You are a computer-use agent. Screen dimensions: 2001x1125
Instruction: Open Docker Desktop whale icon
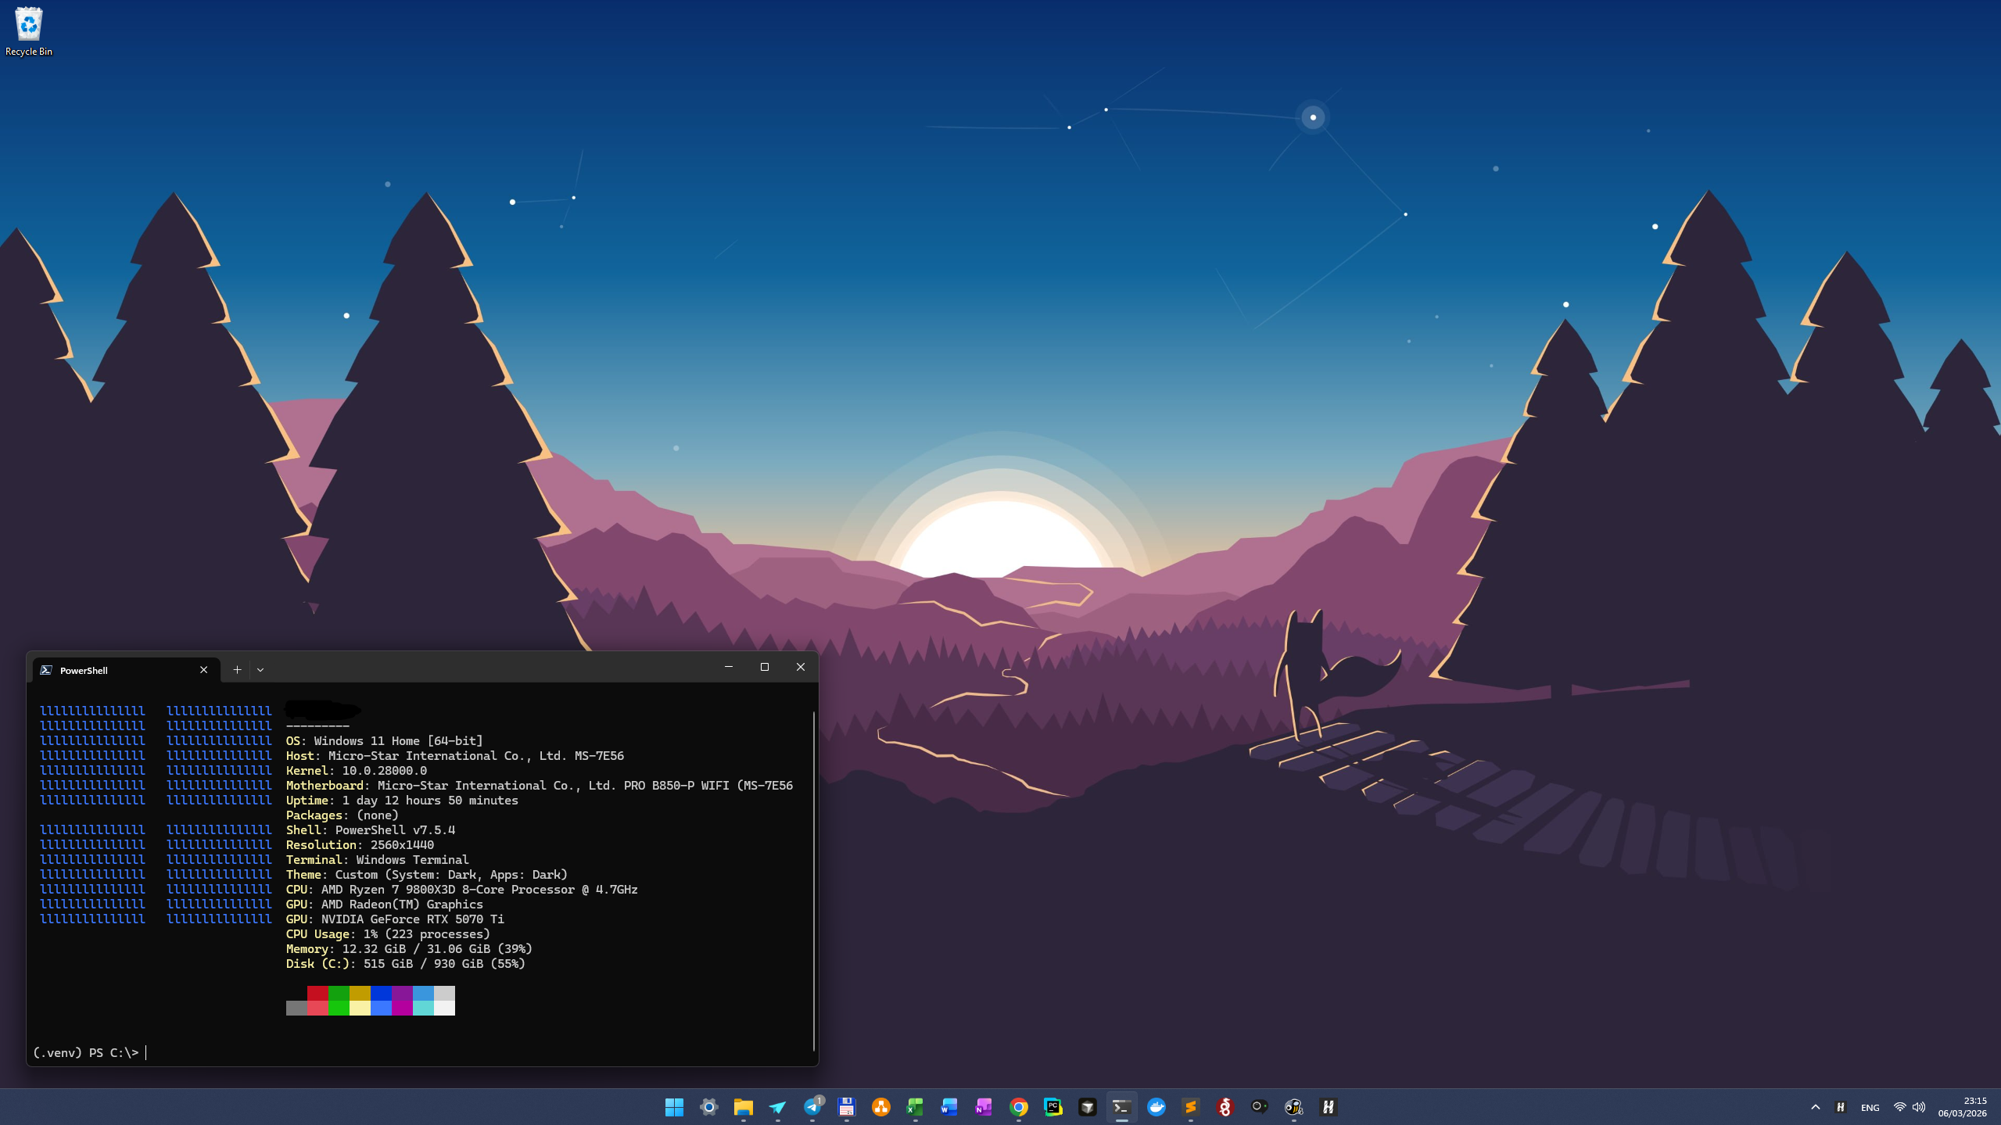pos(1156,1107)
